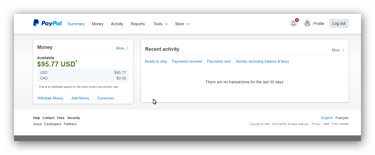Open the Legal footer link
This screenshot has height=155, width=375.
coord(326,124)
